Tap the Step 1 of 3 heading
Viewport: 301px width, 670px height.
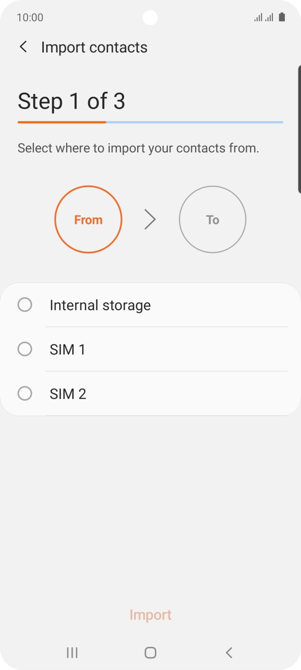click(72, 101)
